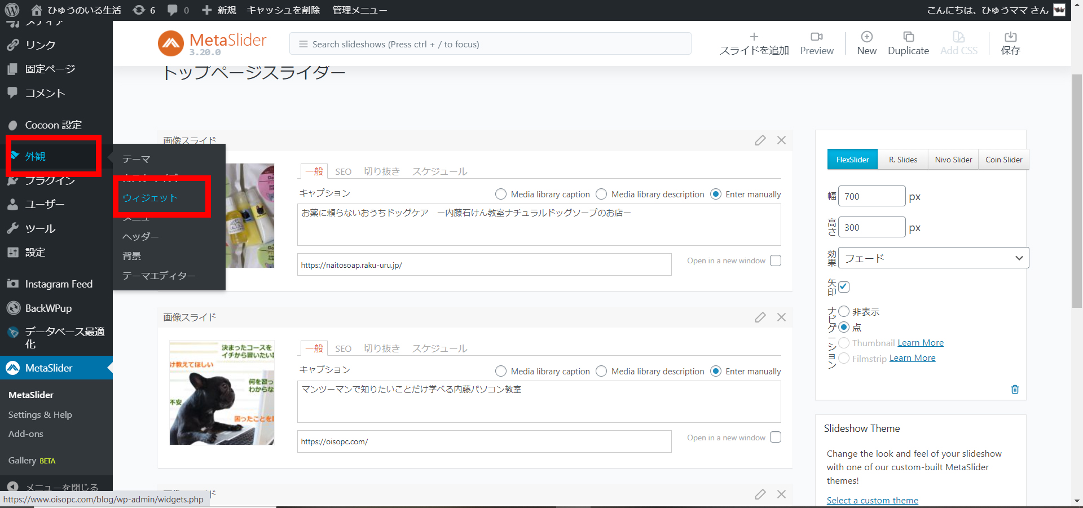Click the Select a custom theme link
The height and width of the screenshot is (508, 1083).
872,500
